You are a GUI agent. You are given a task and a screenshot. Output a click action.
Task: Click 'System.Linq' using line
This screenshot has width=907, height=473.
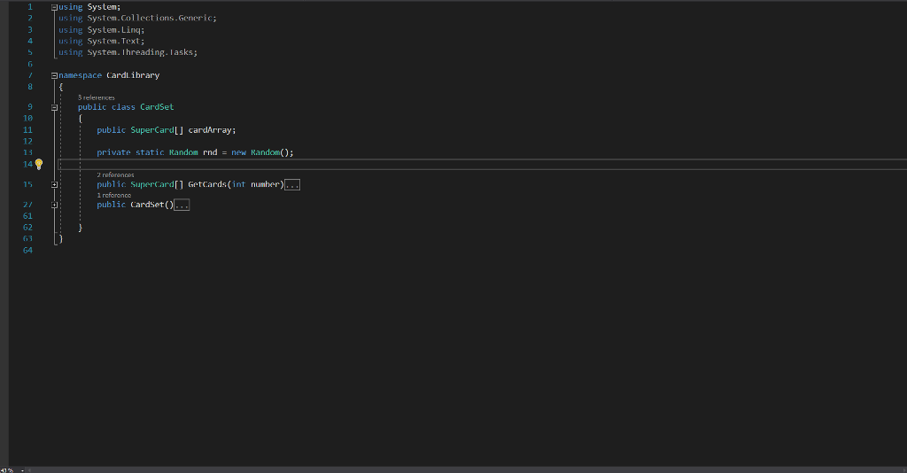point(114,29)
